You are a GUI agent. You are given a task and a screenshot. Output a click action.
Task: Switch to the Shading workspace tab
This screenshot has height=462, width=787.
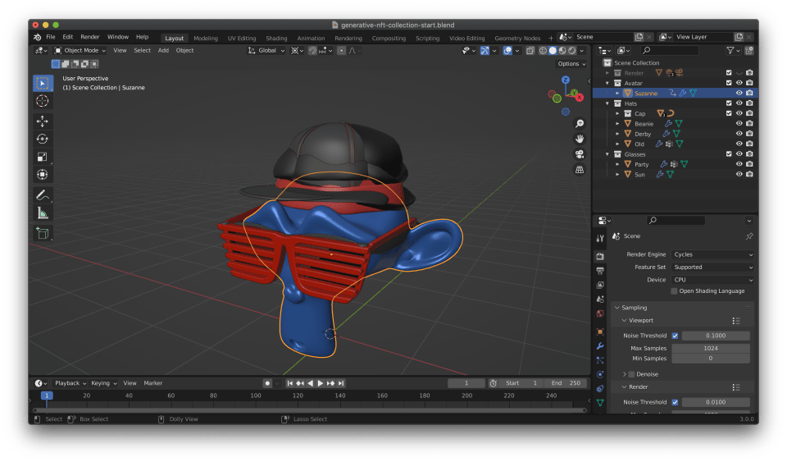[276, 38]
